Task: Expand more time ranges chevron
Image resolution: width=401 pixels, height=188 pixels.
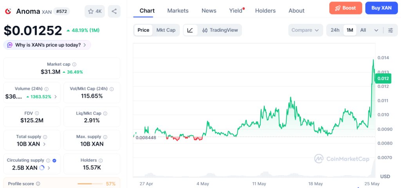Action: (x=376, y=30)
